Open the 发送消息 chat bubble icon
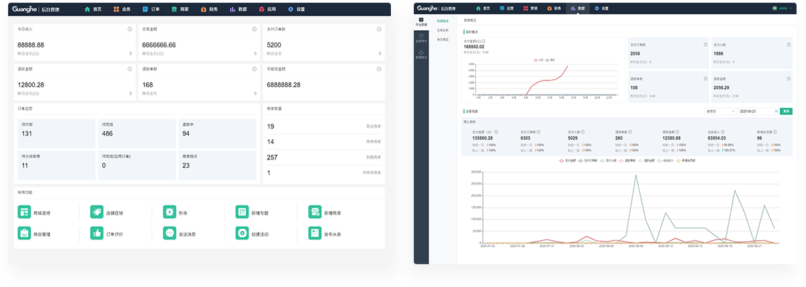 (x=169, y=233)
